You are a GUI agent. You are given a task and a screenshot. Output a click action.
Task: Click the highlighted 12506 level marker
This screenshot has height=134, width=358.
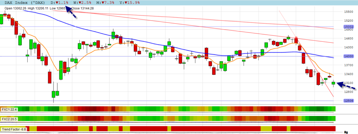[349, 101]
